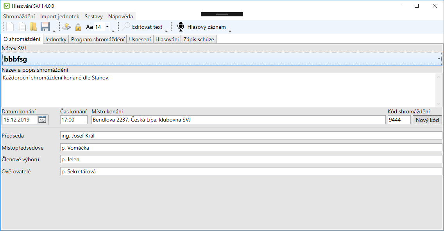Click Hlasový záznam toolbar button

tap(202, 27)
